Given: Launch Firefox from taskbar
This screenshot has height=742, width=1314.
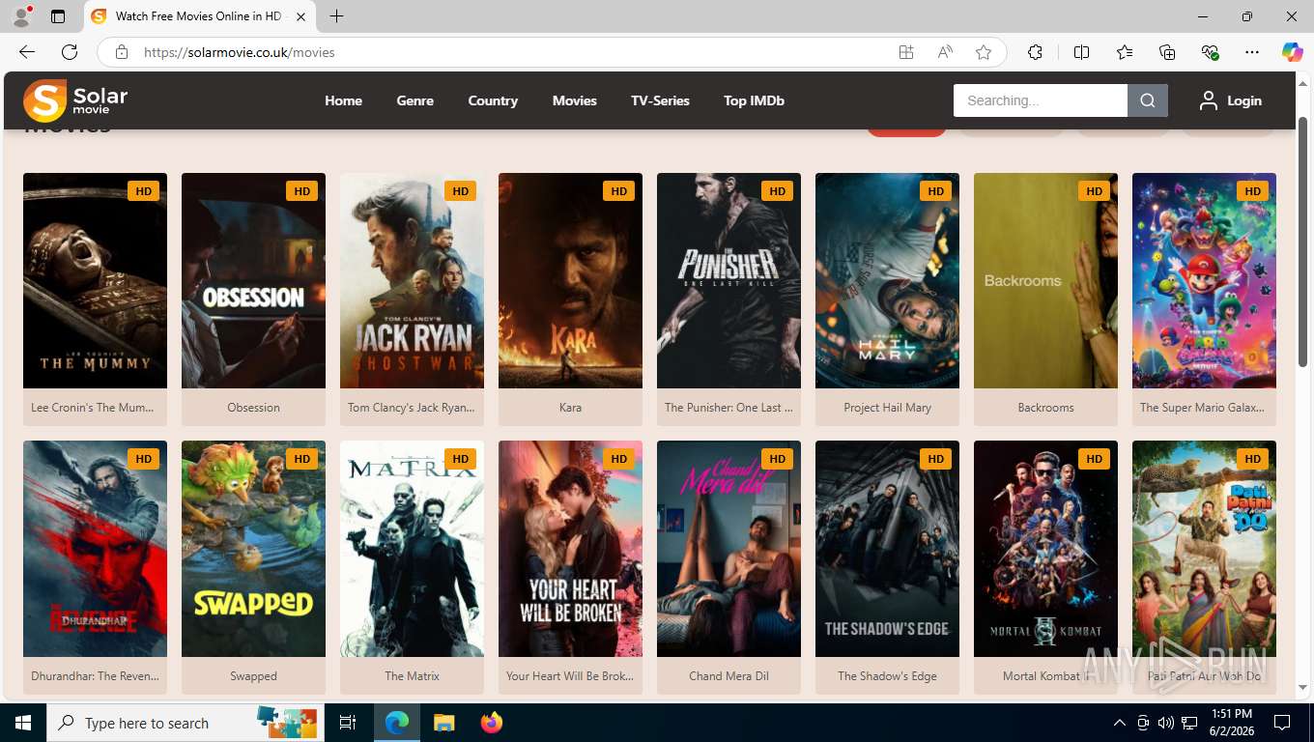Looking at the screenshot, I should point(492,723).
